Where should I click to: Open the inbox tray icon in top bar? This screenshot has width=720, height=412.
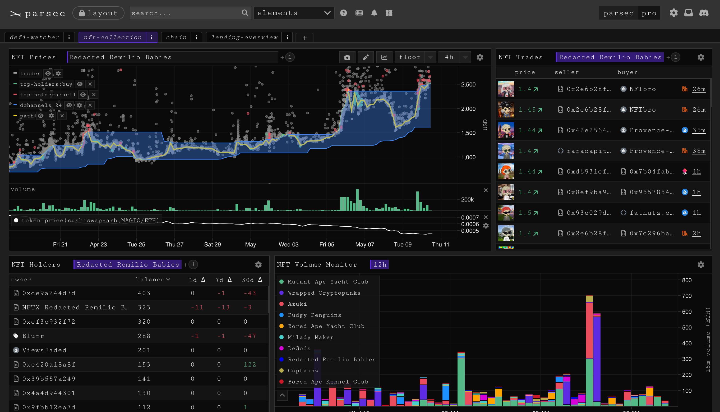(688, 13)
